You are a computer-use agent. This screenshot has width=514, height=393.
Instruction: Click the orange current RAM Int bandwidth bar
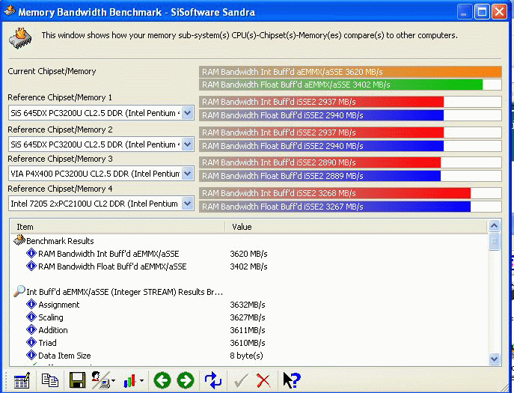coord(349,72)
